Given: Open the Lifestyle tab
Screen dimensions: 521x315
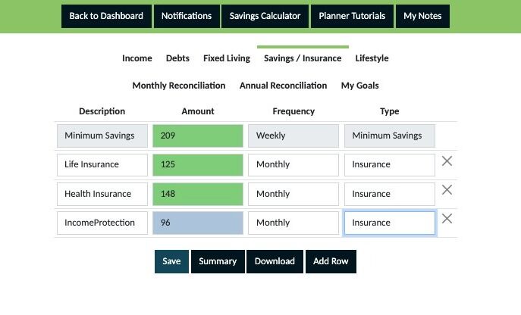Looking at the screenshot, I should 372,58.
